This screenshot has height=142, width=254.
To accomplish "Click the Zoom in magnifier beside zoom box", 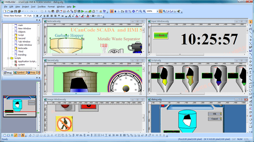I will pyautogui.click(x=144, y=11).
